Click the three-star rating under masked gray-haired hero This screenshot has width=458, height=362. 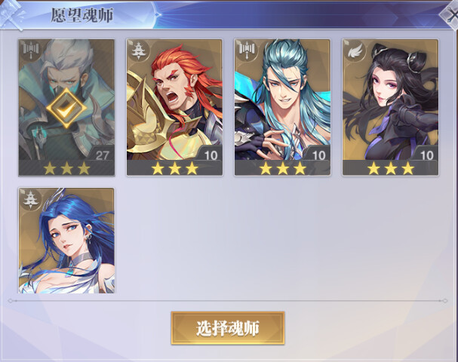coord(67,168)
